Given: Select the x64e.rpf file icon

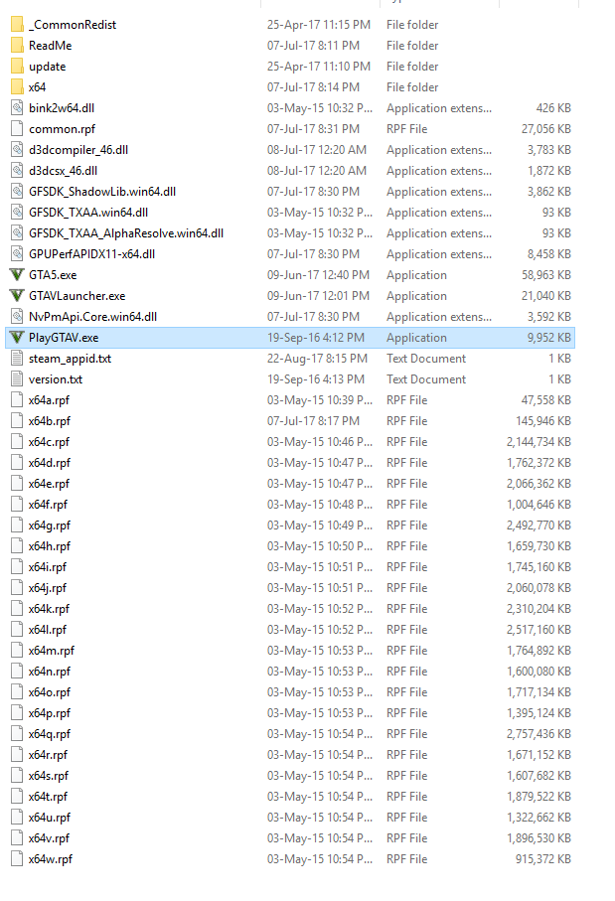Looking at the screenshot, I should [x=17, y=484].
